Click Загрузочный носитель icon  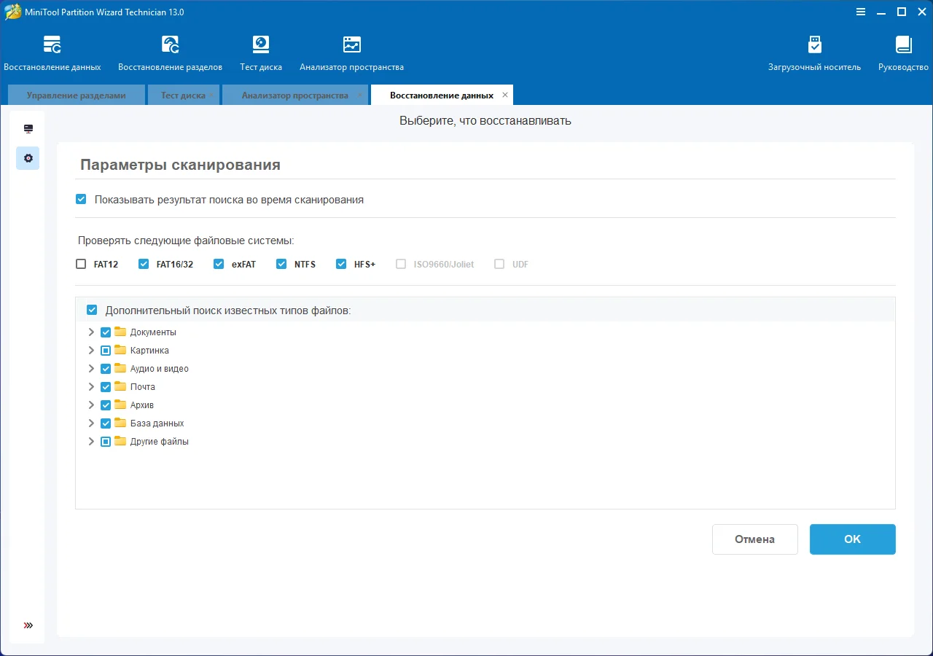click(x=814, y=45)
